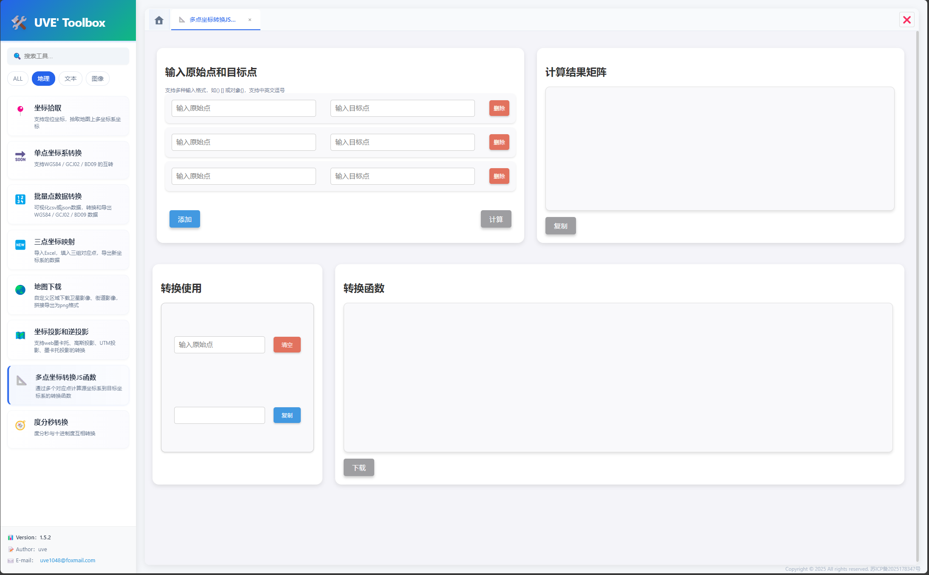Image resolution: width=929 pixels, height=575 pixels.
Task: Click the SOON arrow icon for 单点坐标系转换
Action: pyautogui.click(x=20, y=156)
